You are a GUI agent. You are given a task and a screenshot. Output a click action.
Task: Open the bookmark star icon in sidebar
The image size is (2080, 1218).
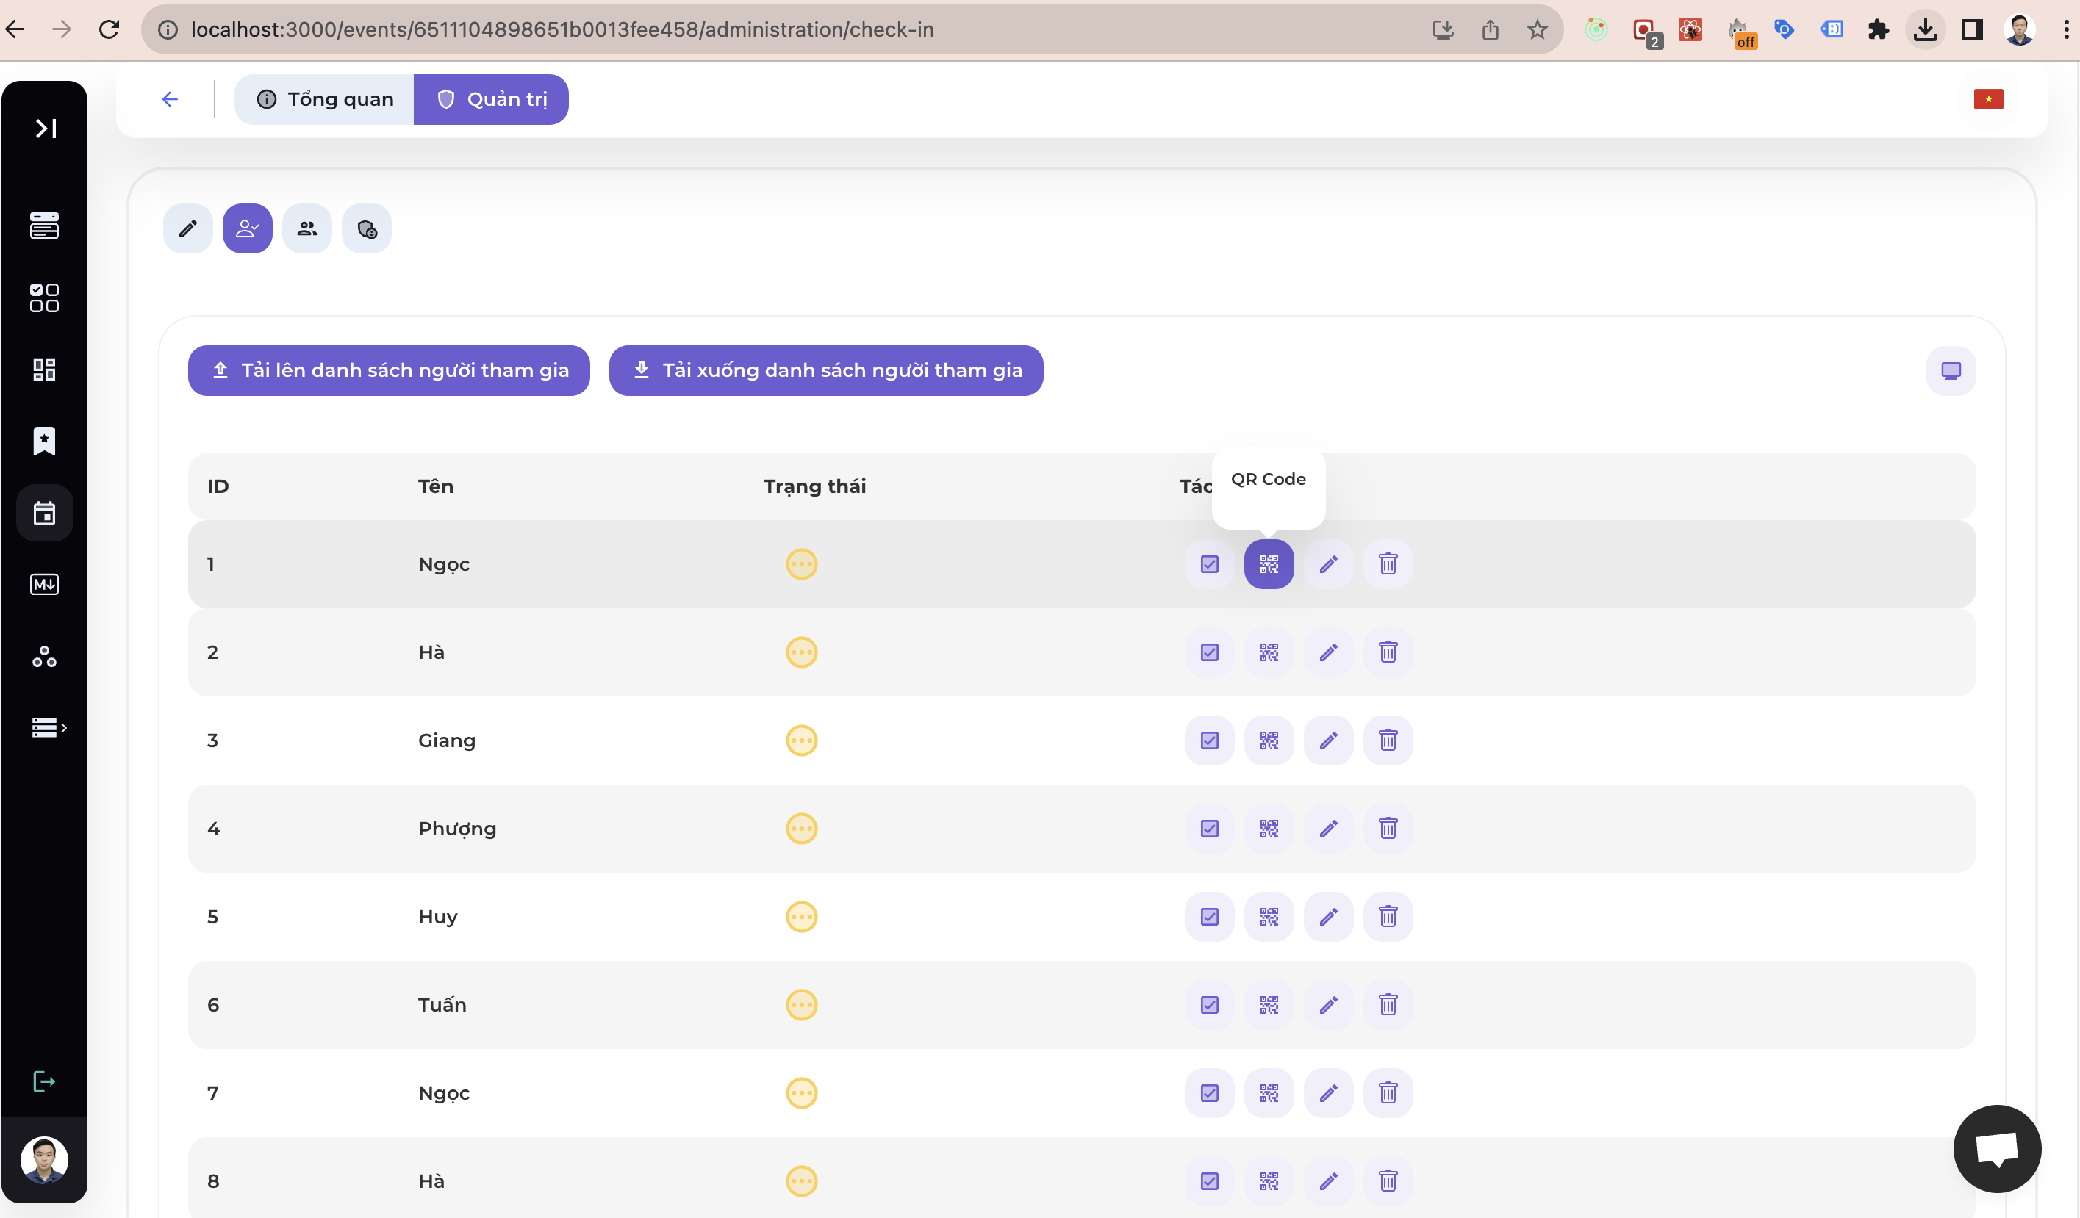(x=45, y=441)
